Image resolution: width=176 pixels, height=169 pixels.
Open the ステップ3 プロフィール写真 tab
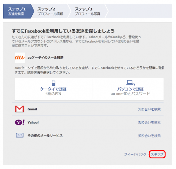point(88,11)
